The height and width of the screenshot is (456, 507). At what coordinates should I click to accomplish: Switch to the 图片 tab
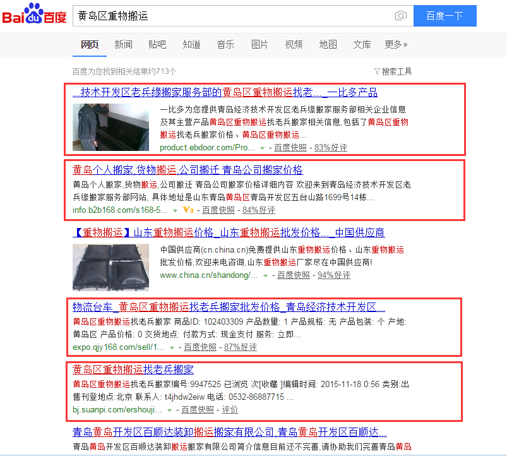259,44
